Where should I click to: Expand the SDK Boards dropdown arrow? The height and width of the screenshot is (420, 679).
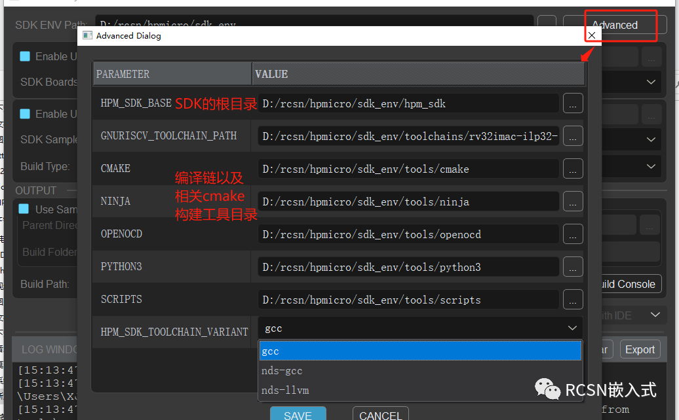tap(651, 82)
